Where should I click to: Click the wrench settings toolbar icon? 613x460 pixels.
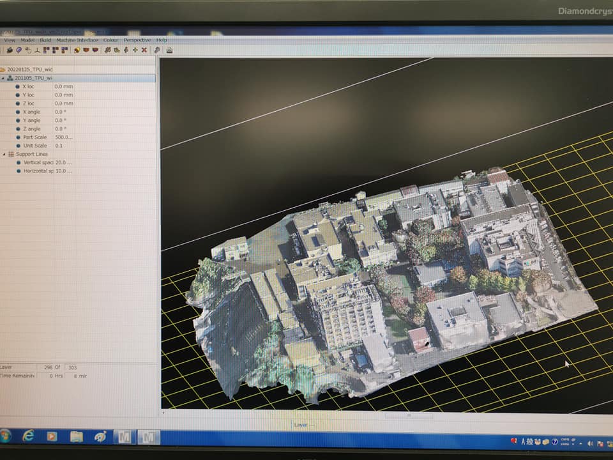[x=157, y=50]
